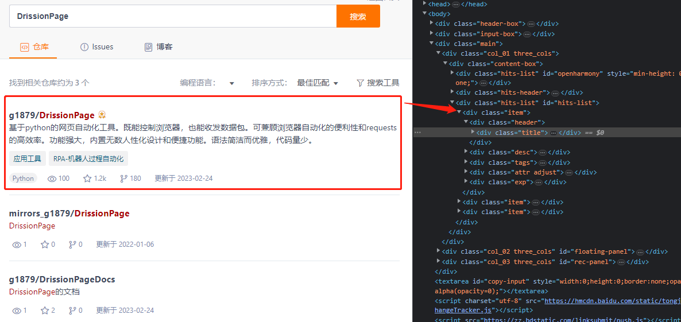Open 搜索工具 filter tools
The height and width of the screenshot is (322, 681).
coord(378,83)
